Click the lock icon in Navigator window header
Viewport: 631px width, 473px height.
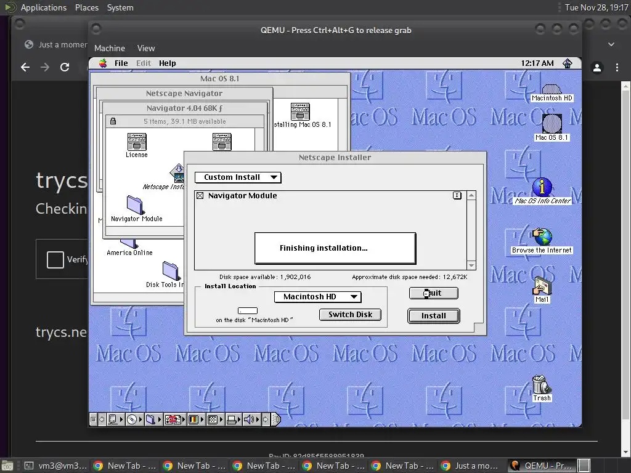click(113, 121)
